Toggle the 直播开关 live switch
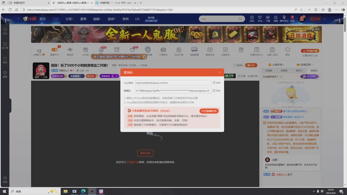The image size is (347, 195). click(55, 51)
